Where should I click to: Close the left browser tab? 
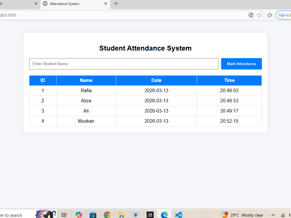point(36,3)
